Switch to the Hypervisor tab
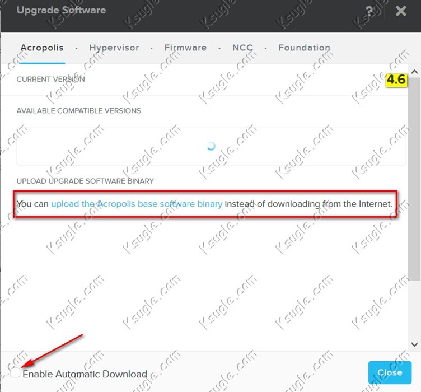 [114, 48]
